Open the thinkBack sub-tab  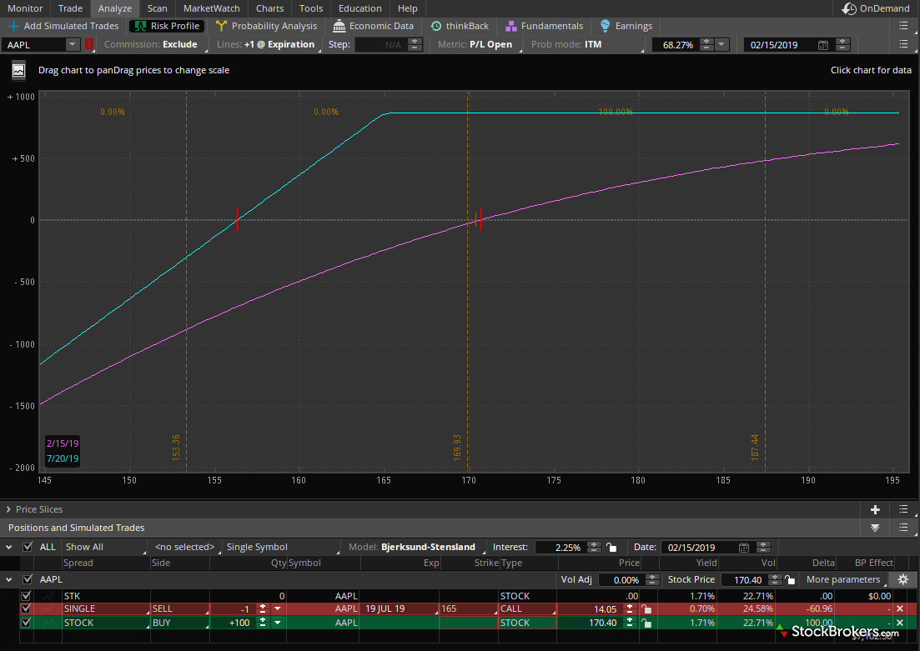coord(460,26)
